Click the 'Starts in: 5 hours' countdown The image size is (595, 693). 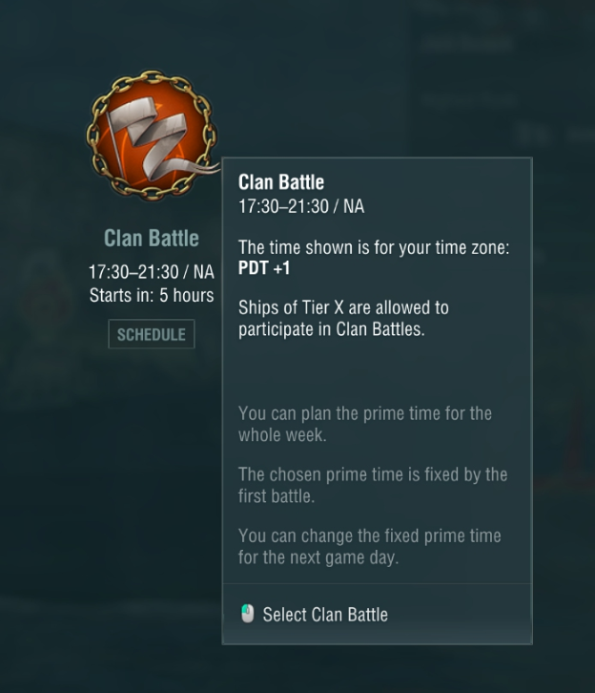pos(152,295)
